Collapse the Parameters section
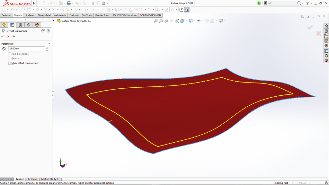The height and width of the screenshot is (185, 329). tap(49, 43)
